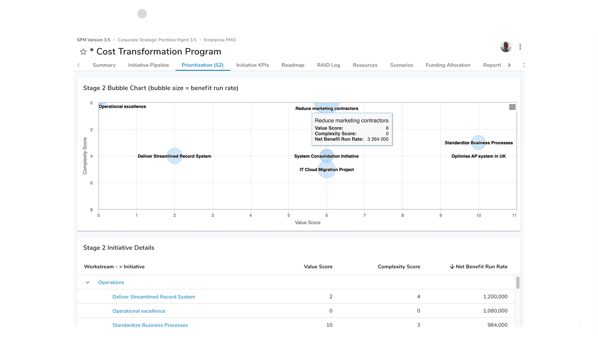
Task: Select the Funding Allocation tab
Action: point(448,65)
